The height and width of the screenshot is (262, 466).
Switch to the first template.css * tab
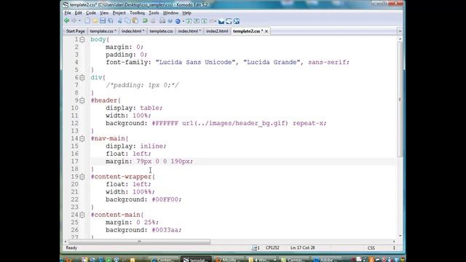[103, 31]
